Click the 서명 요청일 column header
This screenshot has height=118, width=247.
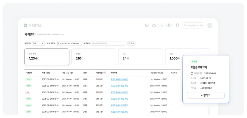[46, 73]
